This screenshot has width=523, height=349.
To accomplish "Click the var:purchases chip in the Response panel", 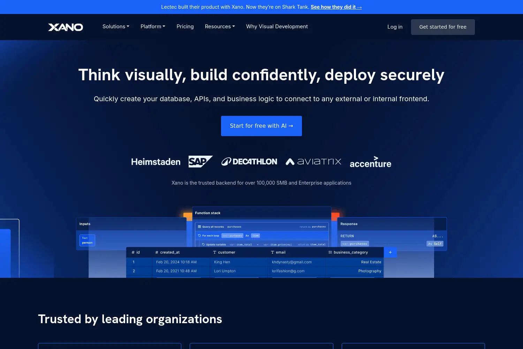I will coord(355,244).
